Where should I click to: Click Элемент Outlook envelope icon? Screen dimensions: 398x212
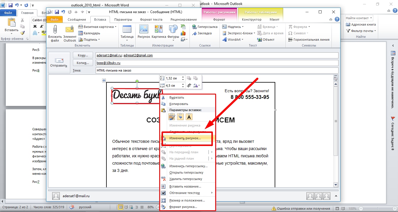pos(70,30)
